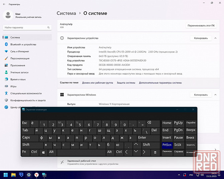This screenshot has width=224, height=179.
Task: Tap the PrtScn key on keyboard
Action: 167,145
